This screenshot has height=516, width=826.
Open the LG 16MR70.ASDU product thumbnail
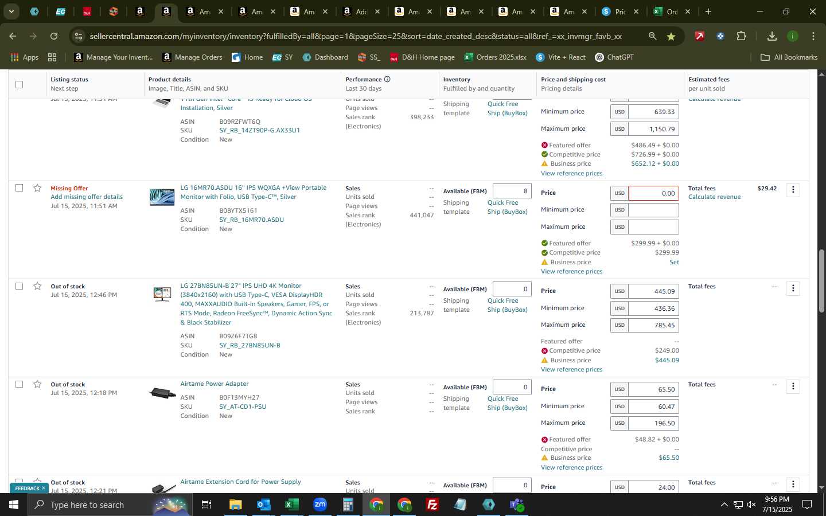pos(162,197)
